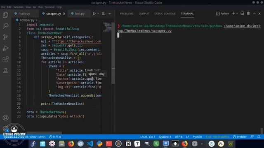
Task: Click the Ln 21, Col 1 cursor position
Action: pyautogui.click(x=148, y=137)
